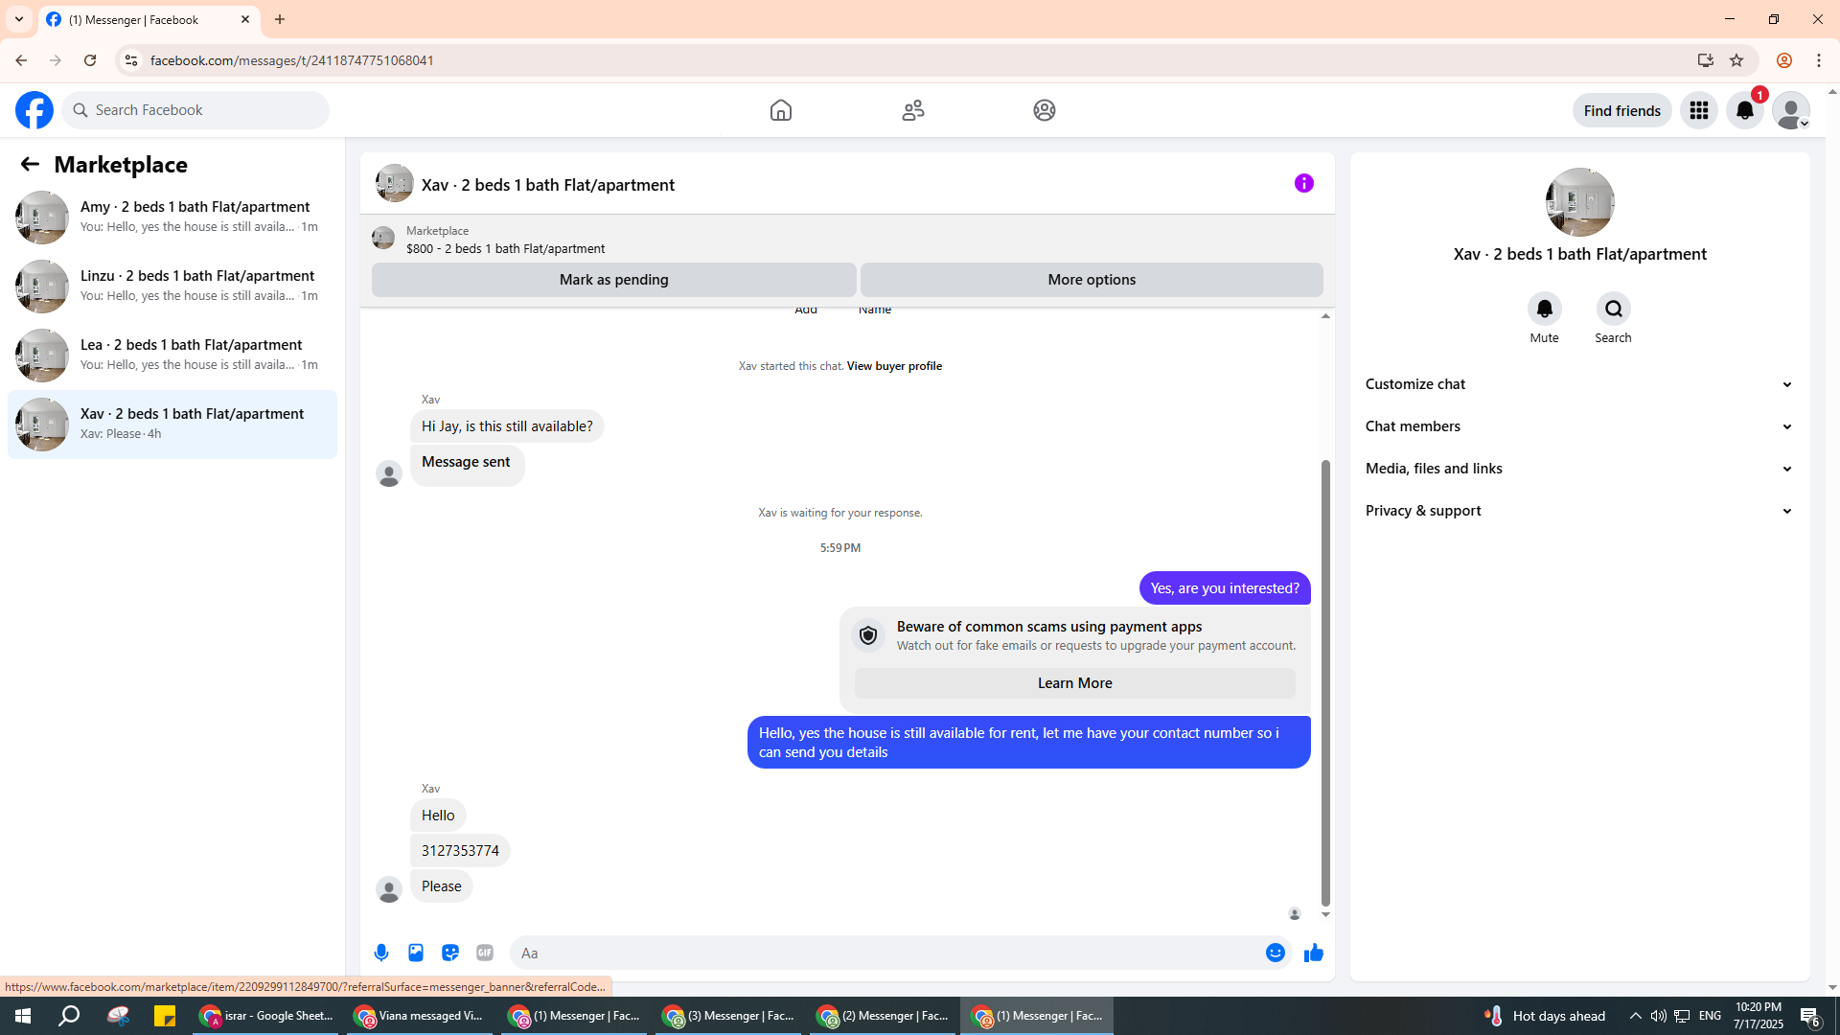This screenshot has width=1840, height=1035.
Task: Open the Windows notification center
Action: point(1810,1016)
